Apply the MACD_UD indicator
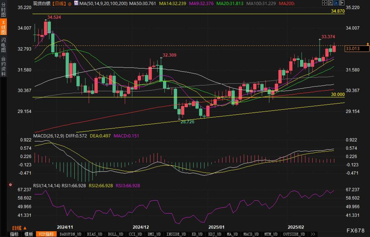This screenshot has width=370, height=237. coord(251,234)
